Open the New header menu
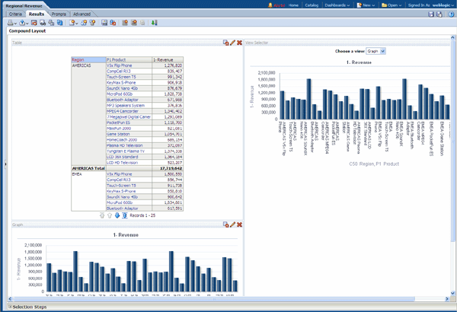 coord(366,5)
